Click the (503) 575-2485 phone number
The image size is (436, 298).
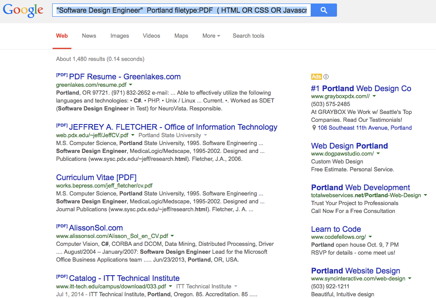coord(330,104)
